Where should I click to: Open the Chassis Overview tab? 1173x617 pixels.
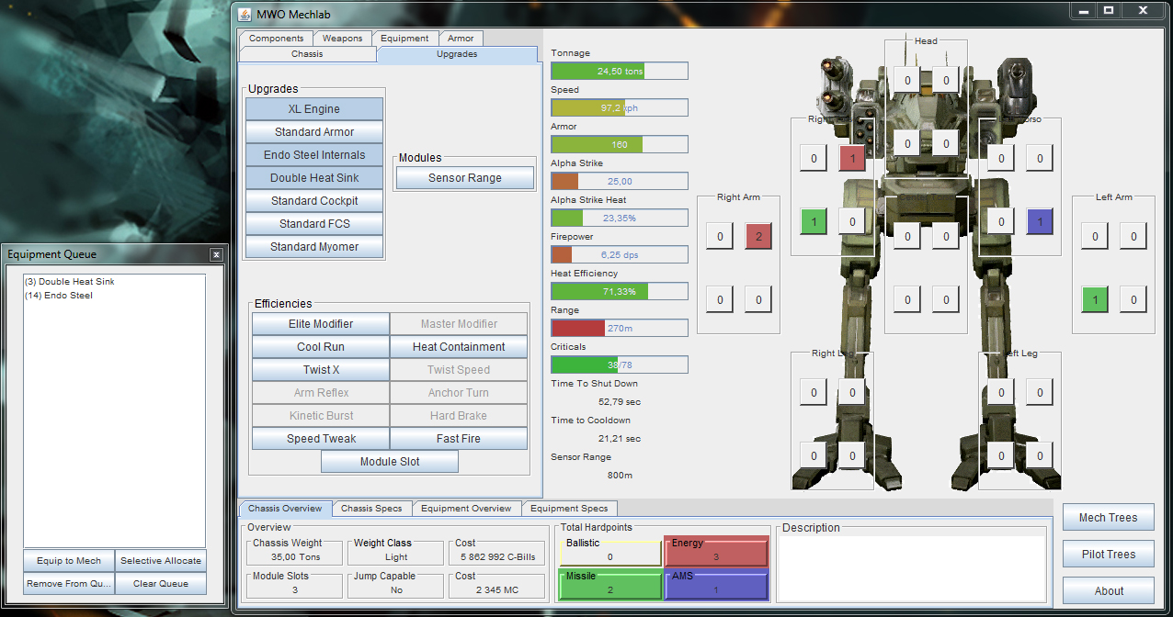pos(285,508)
